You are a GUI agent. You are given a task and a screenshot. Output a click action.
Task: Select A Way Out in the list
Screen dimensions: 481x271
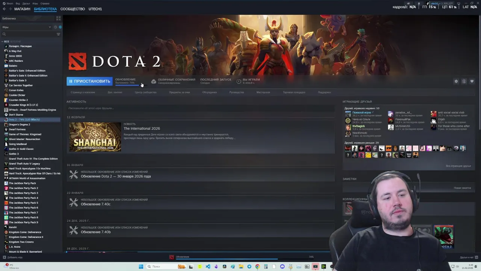15,51
